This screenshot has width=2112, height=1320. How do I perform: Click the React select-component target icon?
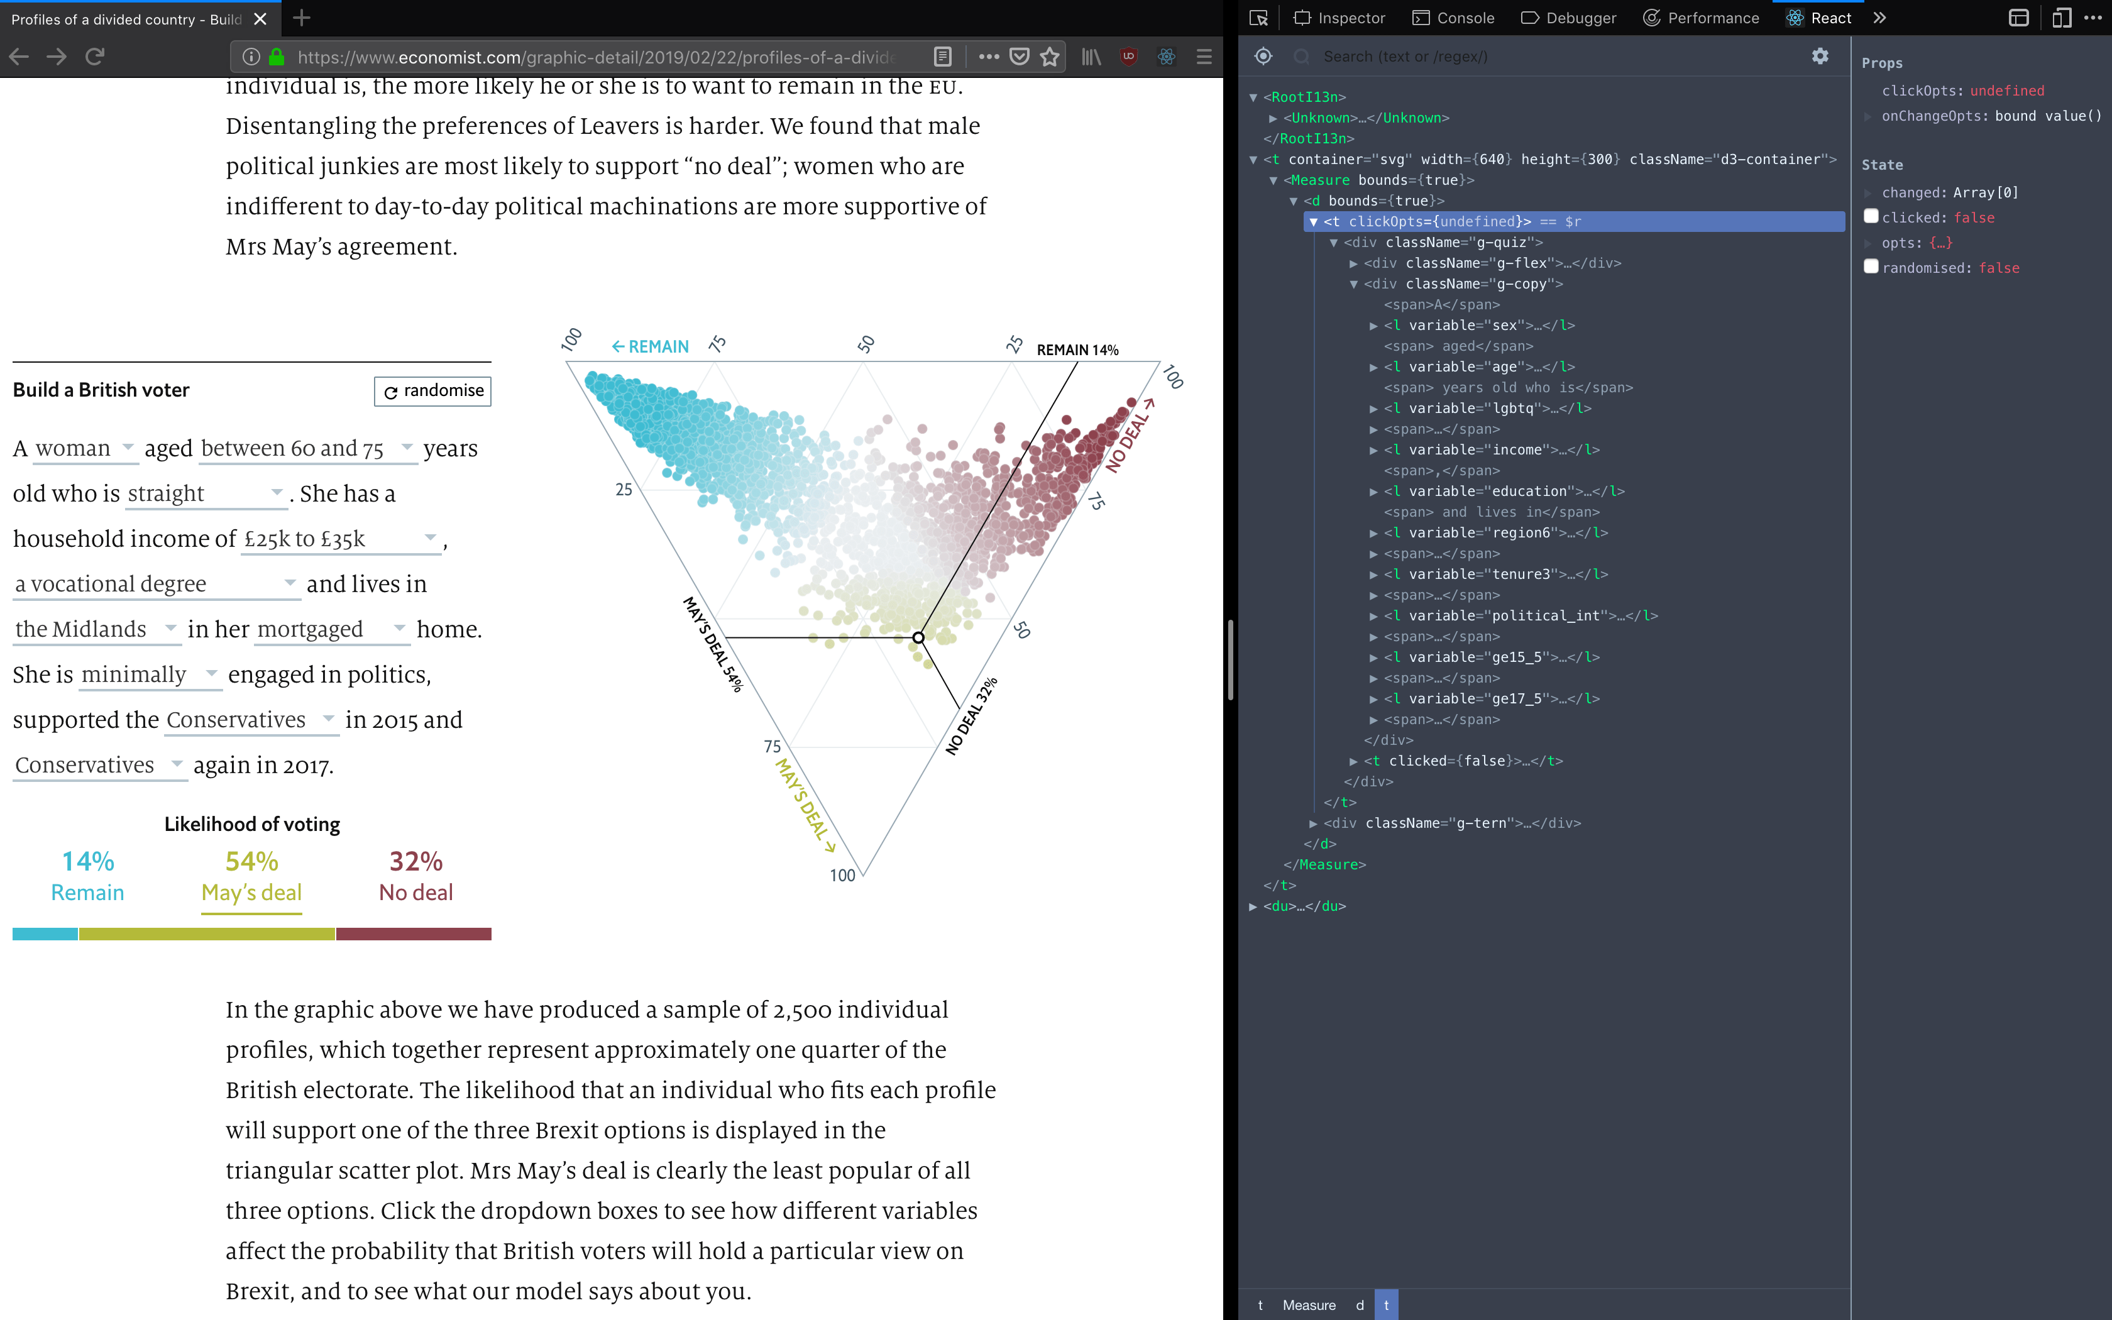1263,57
